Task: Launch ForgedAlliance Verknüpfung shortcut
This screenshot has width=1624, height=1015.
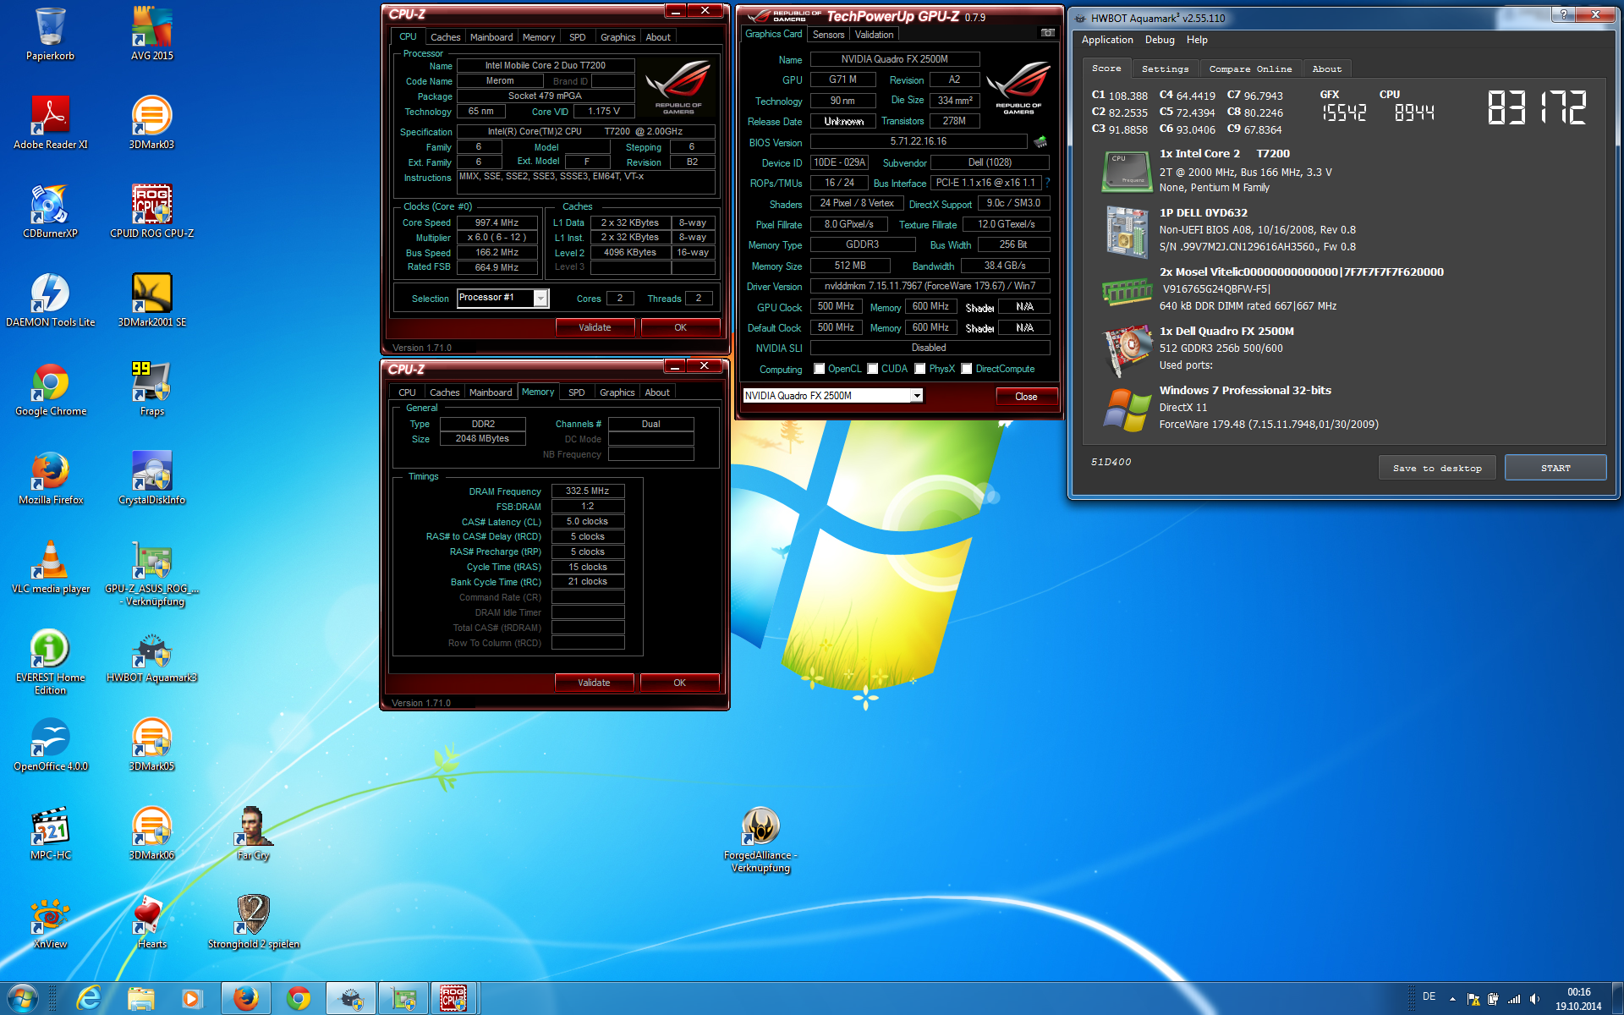Action: 761,839
